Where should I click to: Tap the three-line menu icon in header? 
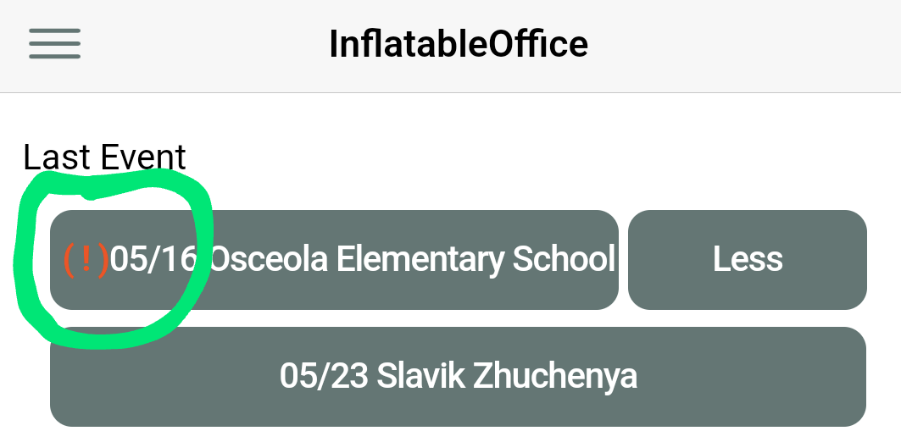54,44
